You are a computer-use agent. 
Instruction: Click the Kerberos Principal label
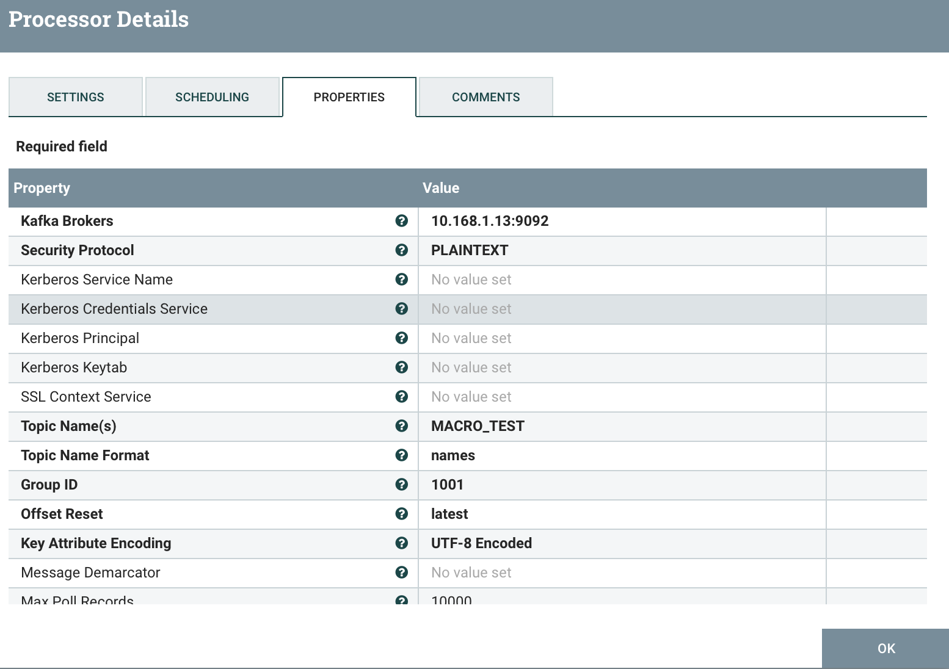(80, 338)
